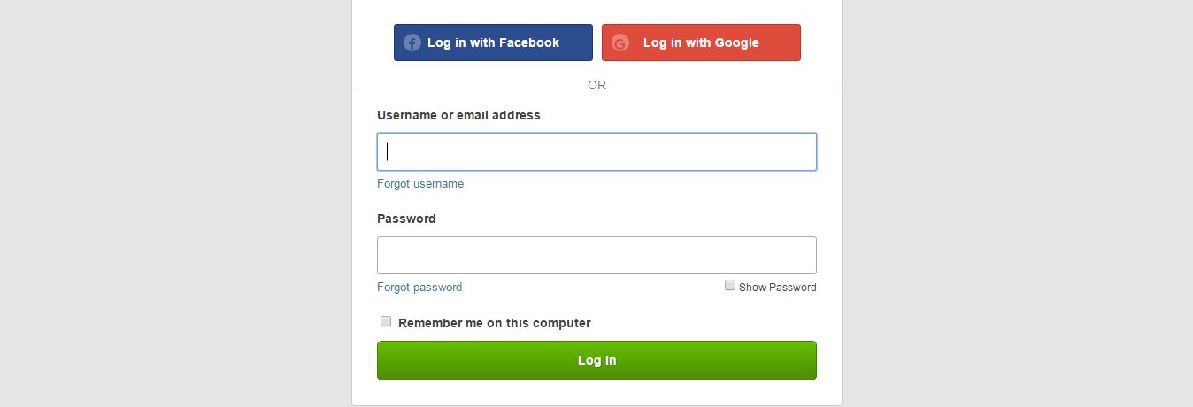The width and height of the screenshot is (1193, 407).
Task: Click the gray background right of the form
Action: [x=1018, y=203]
